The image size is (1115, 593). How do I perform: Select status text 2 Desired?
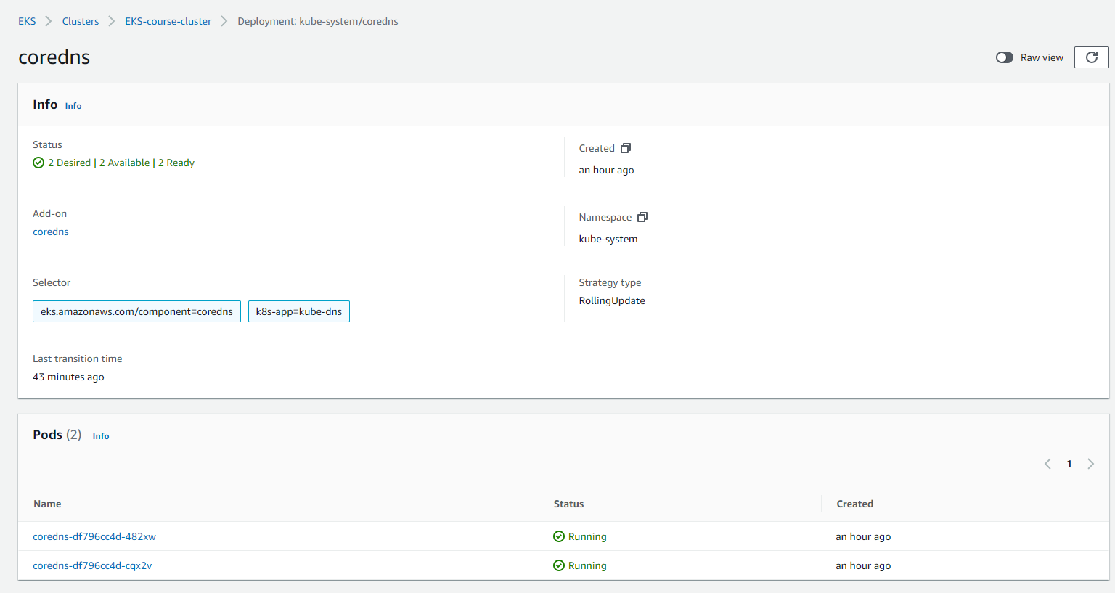click(x=69, y=163)
